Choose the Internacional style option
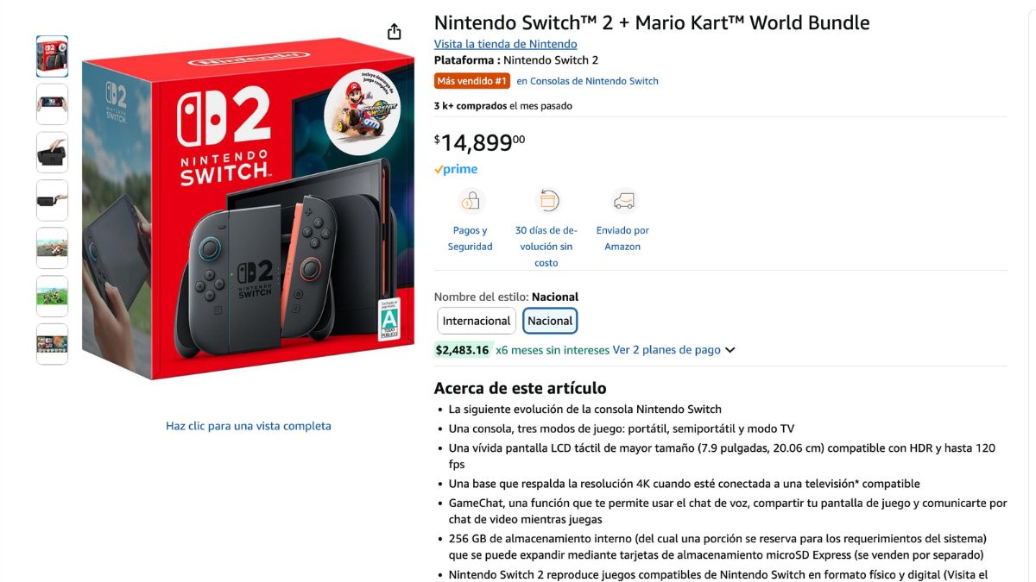 [477, 321]
